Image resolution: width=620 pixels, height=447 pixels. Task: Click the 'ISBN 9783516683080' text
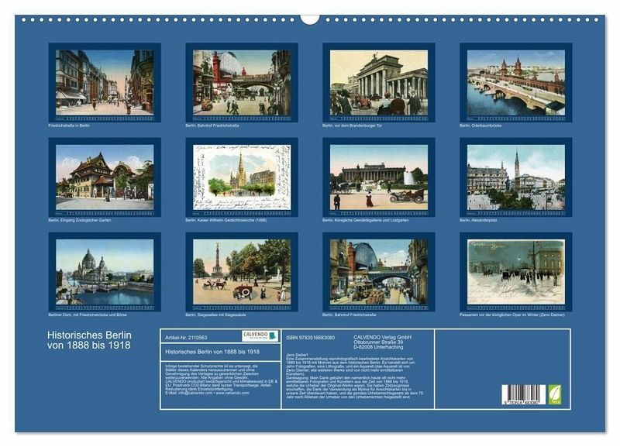click(311, 338)
